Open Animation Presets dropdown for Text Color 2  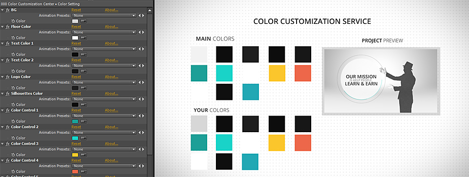coord(105,66)
